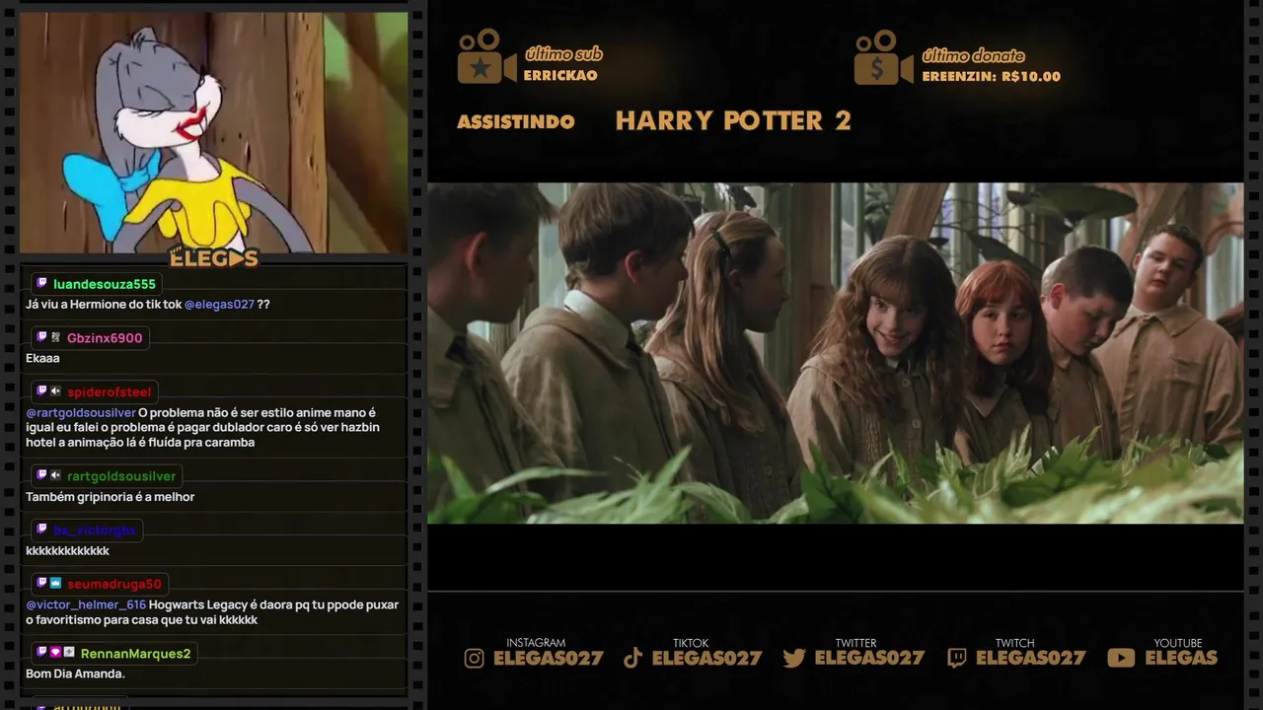The height and width of the screenshot is (710, 1263).
Task: Click the ELEGAS logo under the avatar
Action: tap(214, 258)
